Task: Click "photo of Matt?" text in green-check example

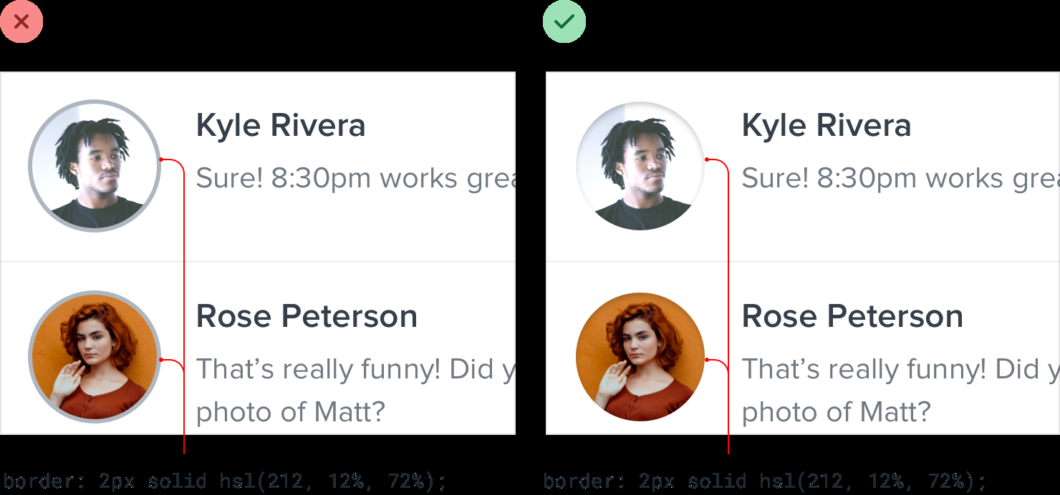Action: [837, 411]
